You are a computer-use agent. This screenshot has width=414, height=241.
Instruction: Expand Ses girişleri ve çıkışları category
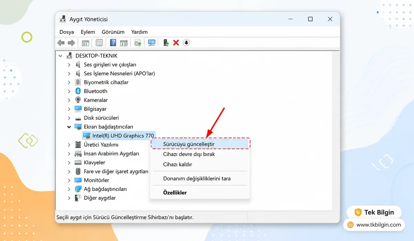[69, 65]
